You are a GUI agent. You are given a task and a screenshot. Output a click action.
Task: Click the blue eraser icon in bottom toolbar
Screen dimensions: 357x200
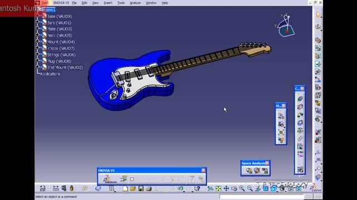98,188
